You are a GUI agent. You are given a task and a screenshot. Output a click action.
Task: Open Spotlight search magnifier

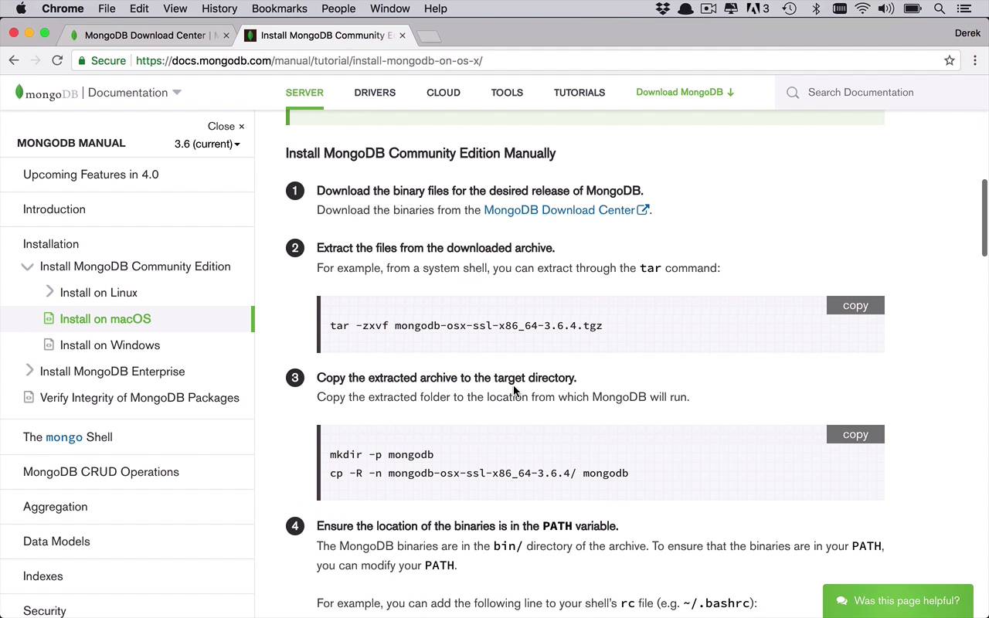[x=940, y=8]
